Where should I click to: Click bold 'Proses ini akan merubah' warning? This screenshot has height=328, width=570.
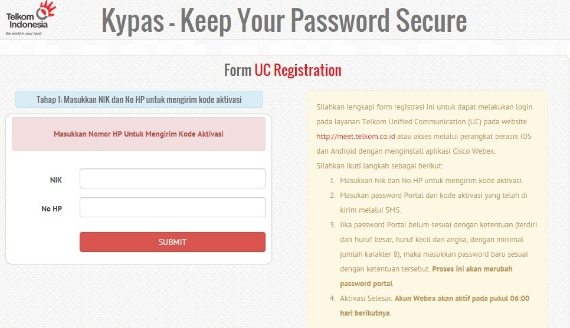(x=426, y=276)
